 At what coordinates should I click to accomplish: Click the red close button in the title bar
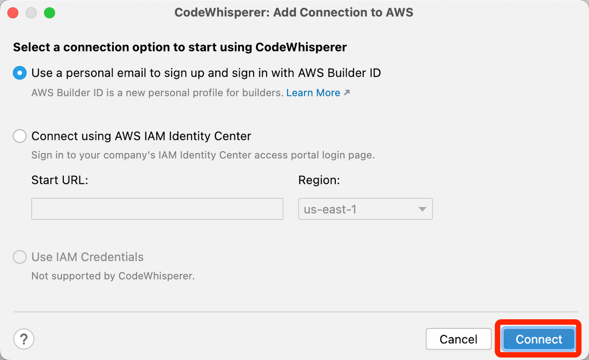[x=13, y=12]
